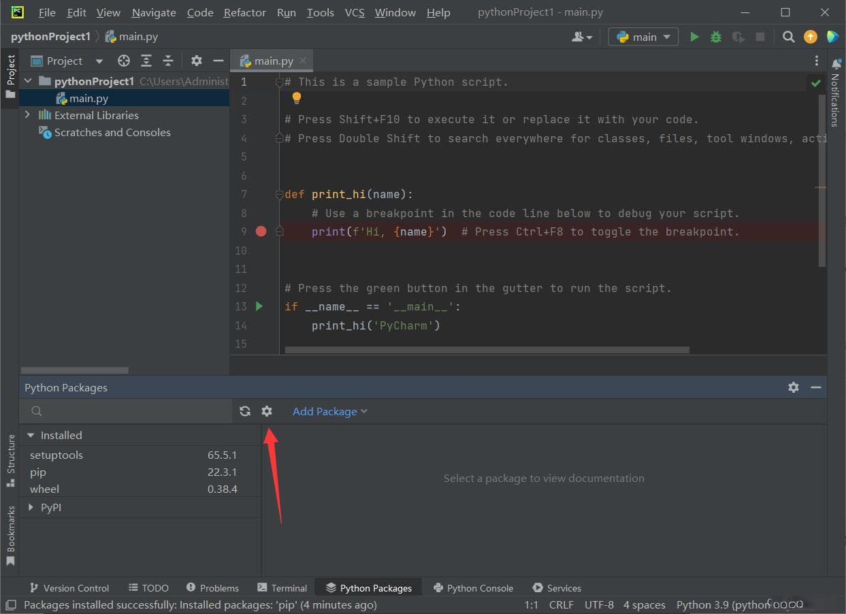Open editor tabs three-dot menu
The image size is (846, 614).
pos(817,61)
